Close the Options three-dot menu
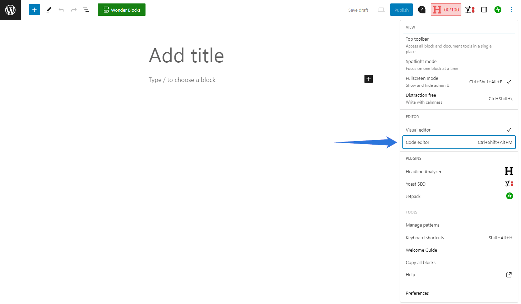 pyautogui.click(x=512, y=10)
